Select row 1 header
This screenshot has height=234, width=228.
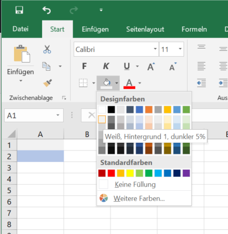tap(9, 145)
